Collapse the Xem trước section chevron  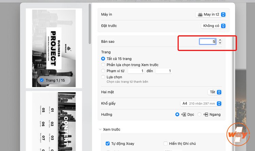[100, 130]
